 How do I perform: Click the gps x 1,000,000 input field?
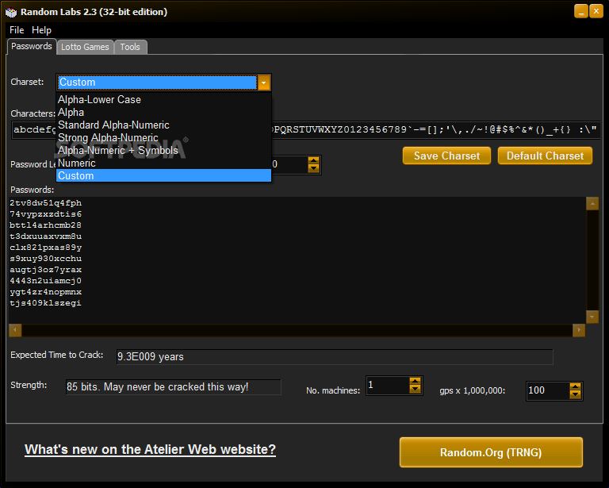coord(548,391)
